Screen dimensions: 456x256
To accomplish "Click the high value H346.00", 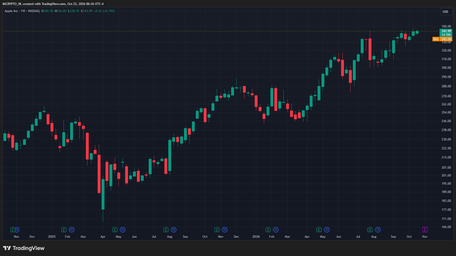I will (60, 11).
